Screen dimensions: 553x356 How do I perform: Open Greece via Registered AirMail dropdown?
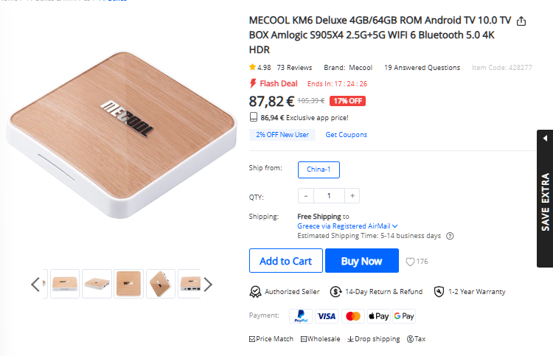point(347,226)
